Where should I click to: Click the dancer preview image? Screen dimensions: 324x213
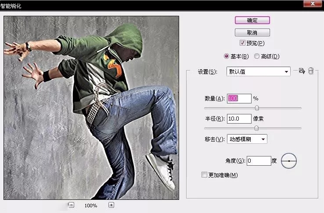(91, 108)
